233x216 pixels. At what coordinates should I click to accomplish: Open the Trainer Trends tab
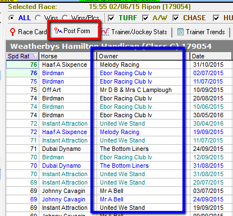(x=201, y=32)
